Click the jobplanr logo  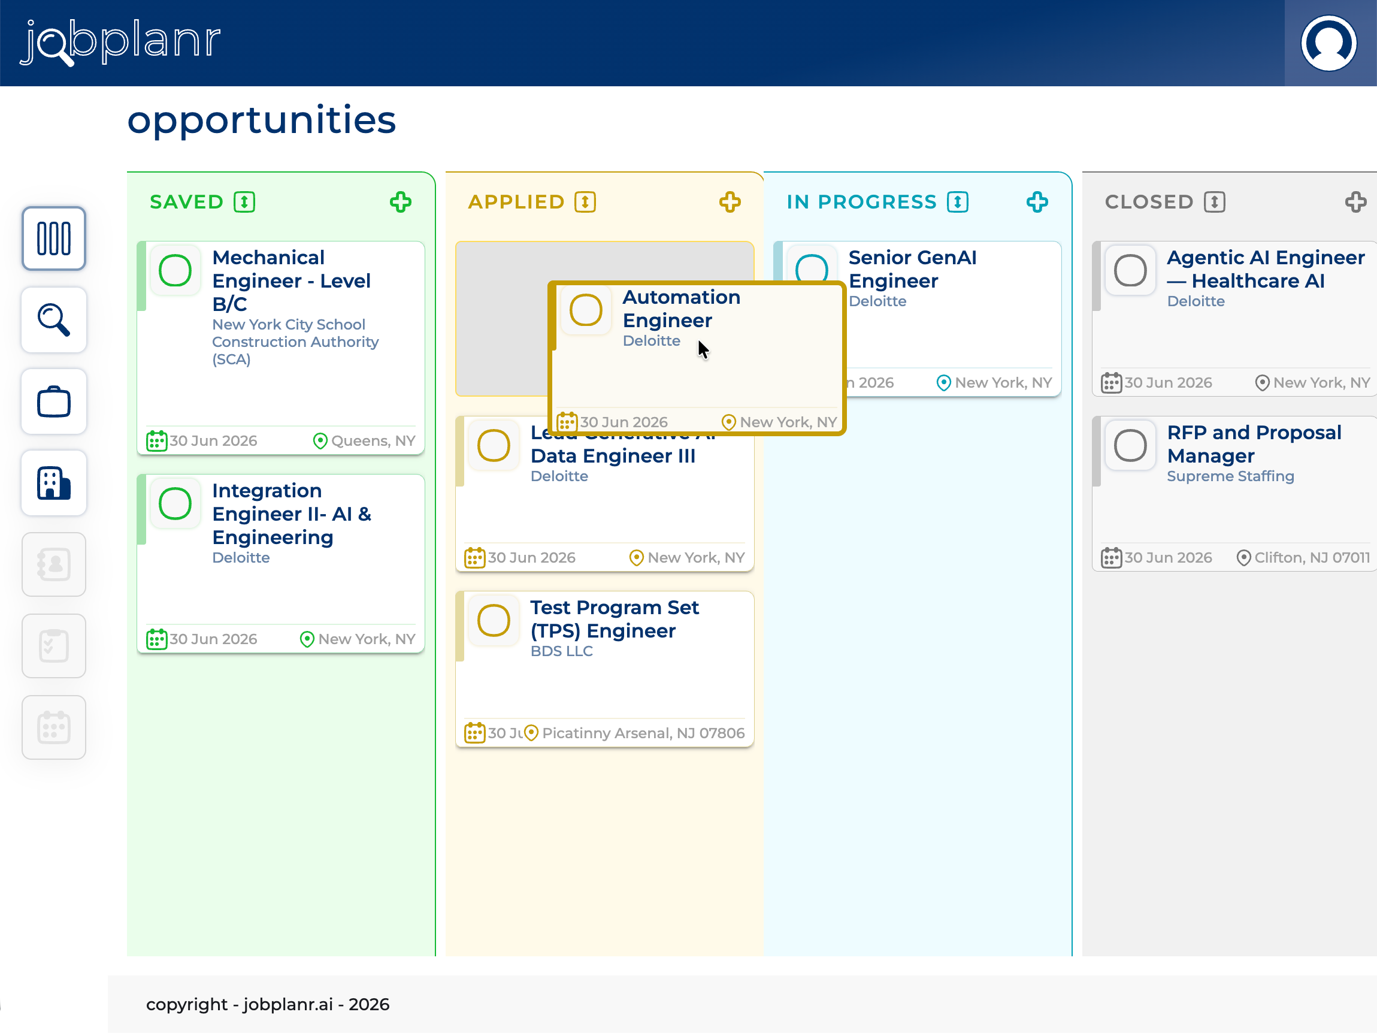pyautogui.click(x=120, y=42)
